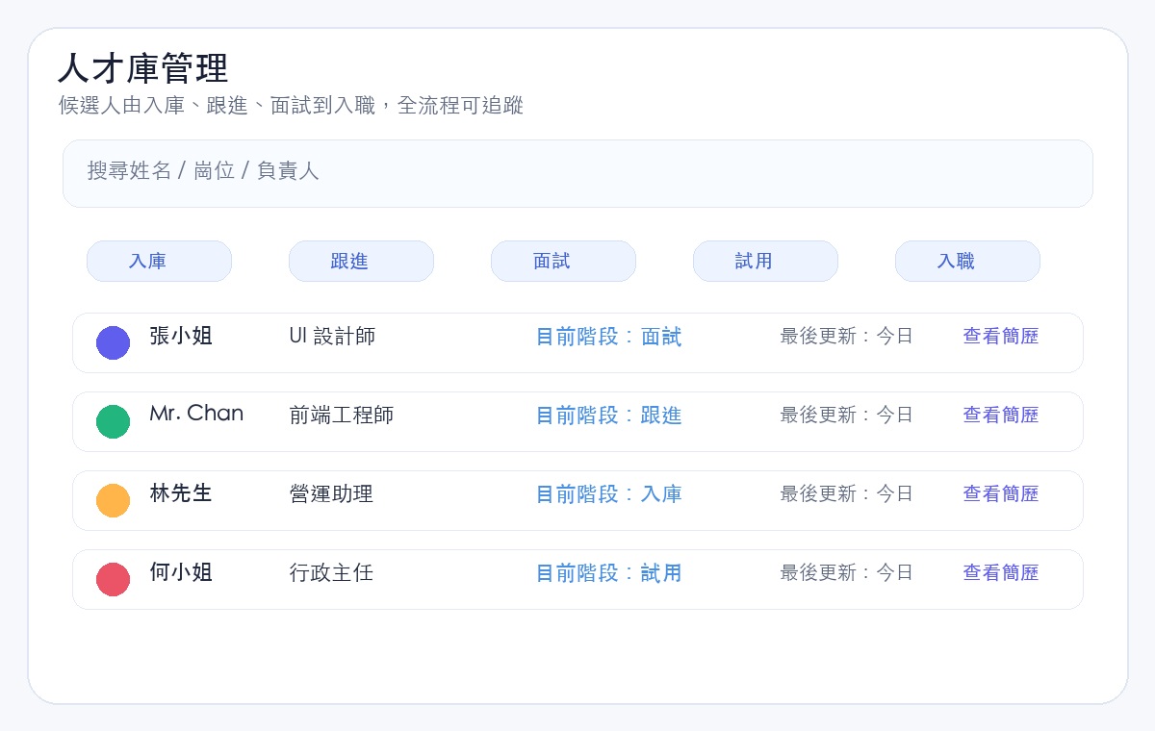The width and height of the screenshot is (1155, 731).
Task: Select the 行政主任 position text
Action: [331, 573]
